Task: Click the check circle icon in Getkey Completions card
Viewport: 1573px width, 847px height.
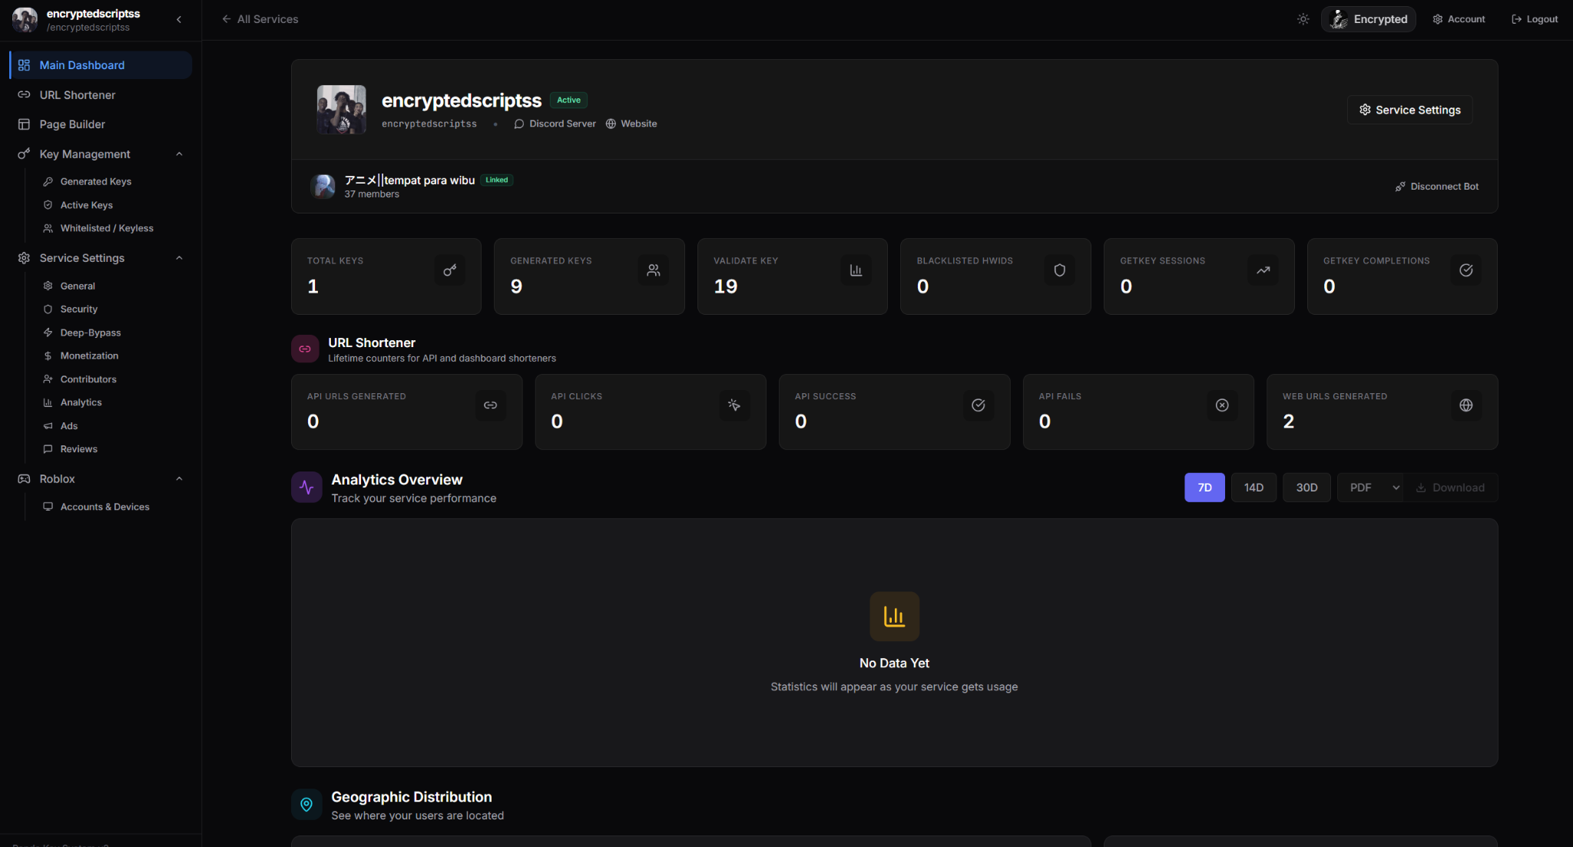Action: [1466, 270]
